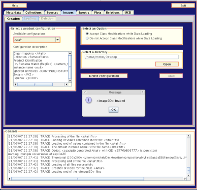Image resolution: width=197 pixels, height=190 pixels.
Task: Click the Load button
Action: (x=171, y=76)
